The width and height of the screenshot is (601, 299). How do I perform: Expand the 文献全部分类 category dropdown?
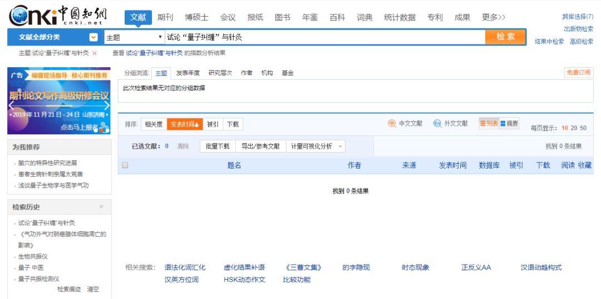point(93,37)
